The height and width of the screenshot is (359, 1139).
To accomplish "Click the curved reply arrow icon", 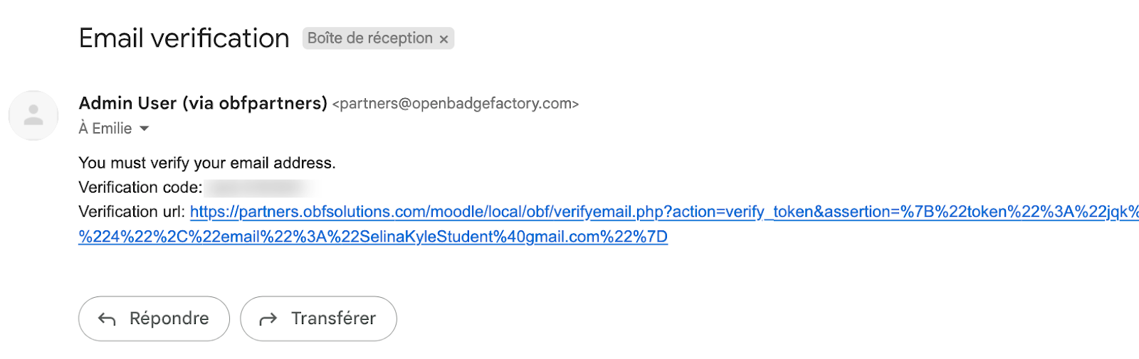I will tap(107, 319).
